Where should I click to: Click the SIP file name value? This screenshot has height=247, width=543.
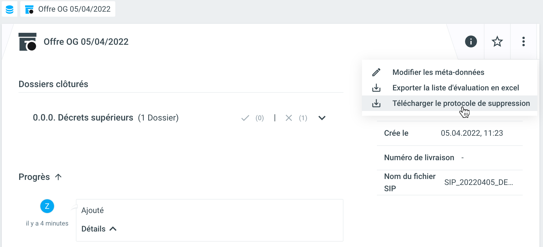pyautogui.click(x=478, y=182)
